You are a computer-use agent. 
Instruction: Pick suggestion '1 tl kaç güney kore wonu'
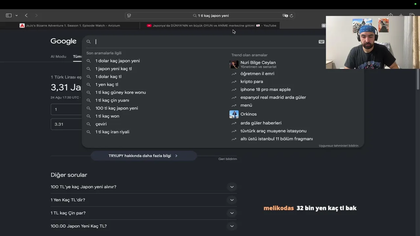point(120,92)
